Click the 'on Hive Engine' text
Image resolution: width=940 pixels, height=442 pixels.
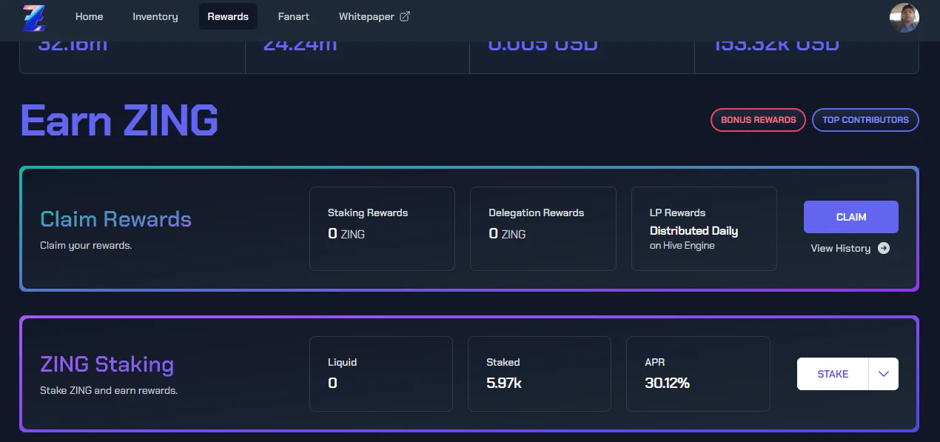[682, 246]
